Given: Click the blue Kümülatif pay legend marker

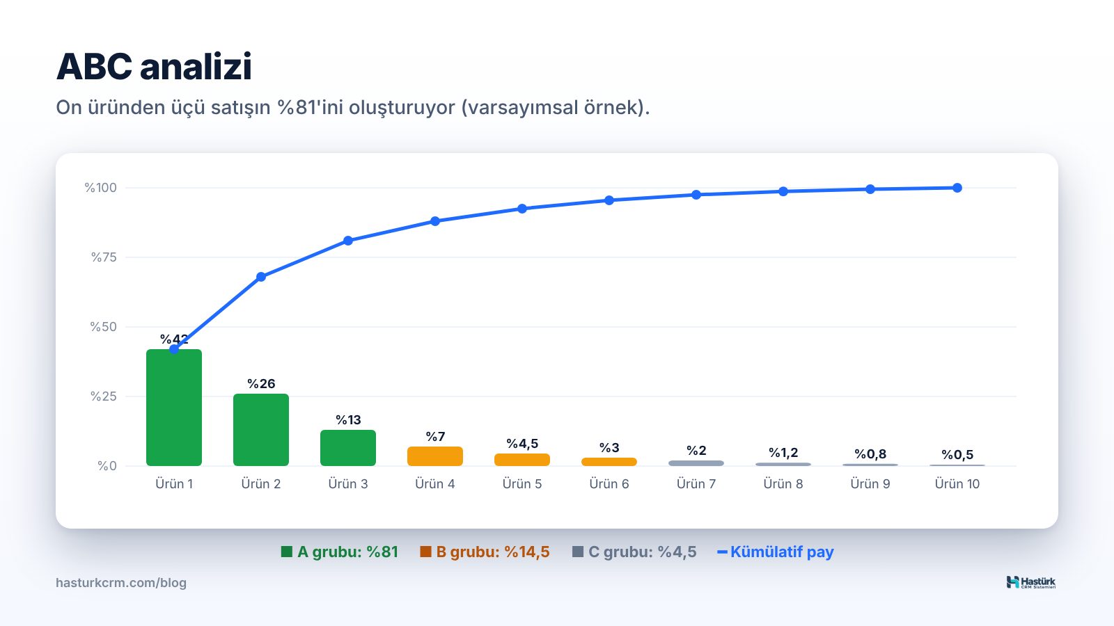Looking at the screenshot, I should pos(722,552).
